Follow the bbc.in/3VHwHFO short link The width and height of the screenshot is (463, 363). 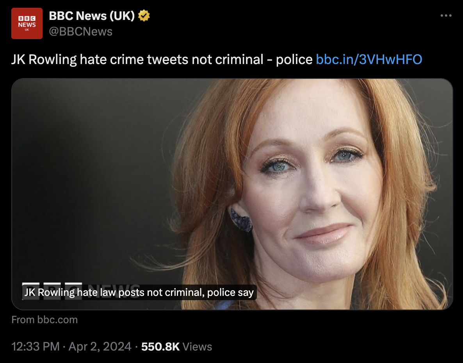(x=369, y=59)
